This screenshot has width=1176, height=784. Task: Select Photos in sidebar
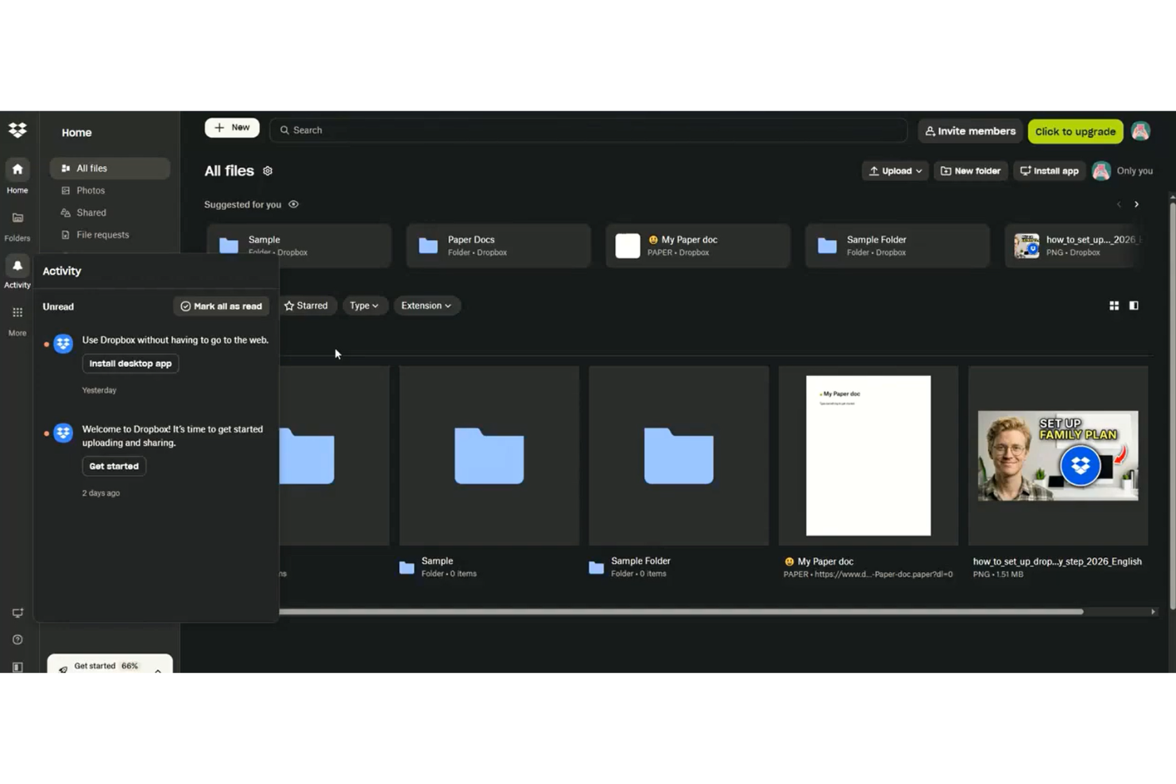[x=110, y=191]
